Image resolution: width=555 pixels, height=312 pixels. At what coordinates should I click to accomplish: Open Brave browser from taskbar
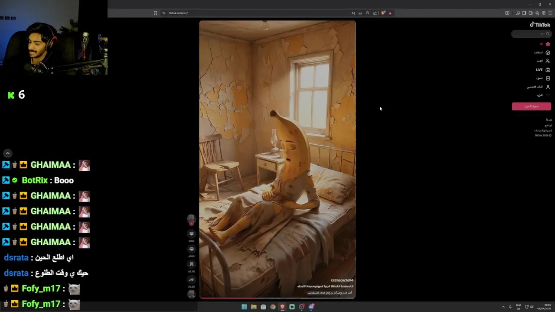(282, 307)
